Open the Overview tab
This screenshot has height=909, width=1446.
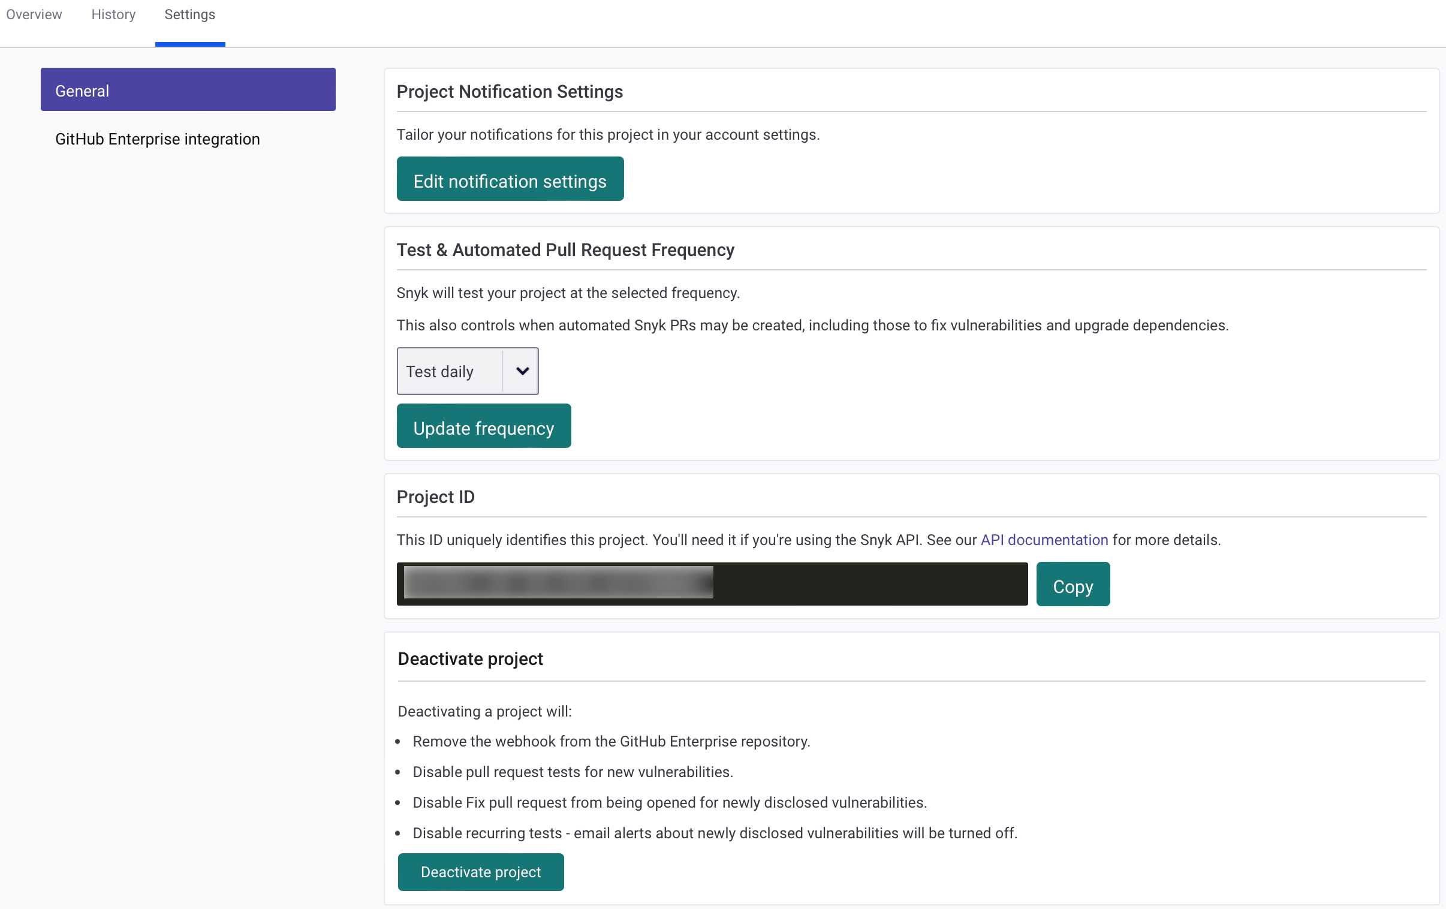pyautogui.click(x=34, y=14)
